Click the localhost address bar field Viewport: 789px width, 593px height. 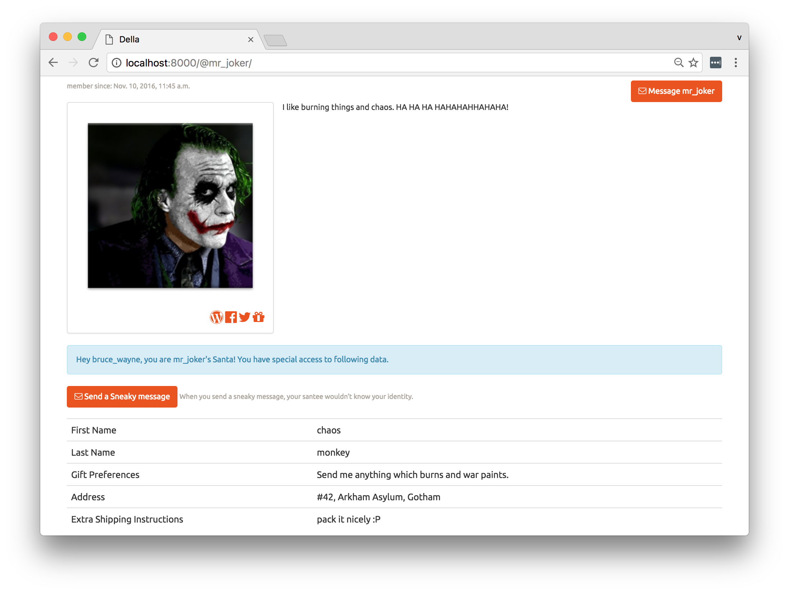pyautogui.click(x=359, y=63)
